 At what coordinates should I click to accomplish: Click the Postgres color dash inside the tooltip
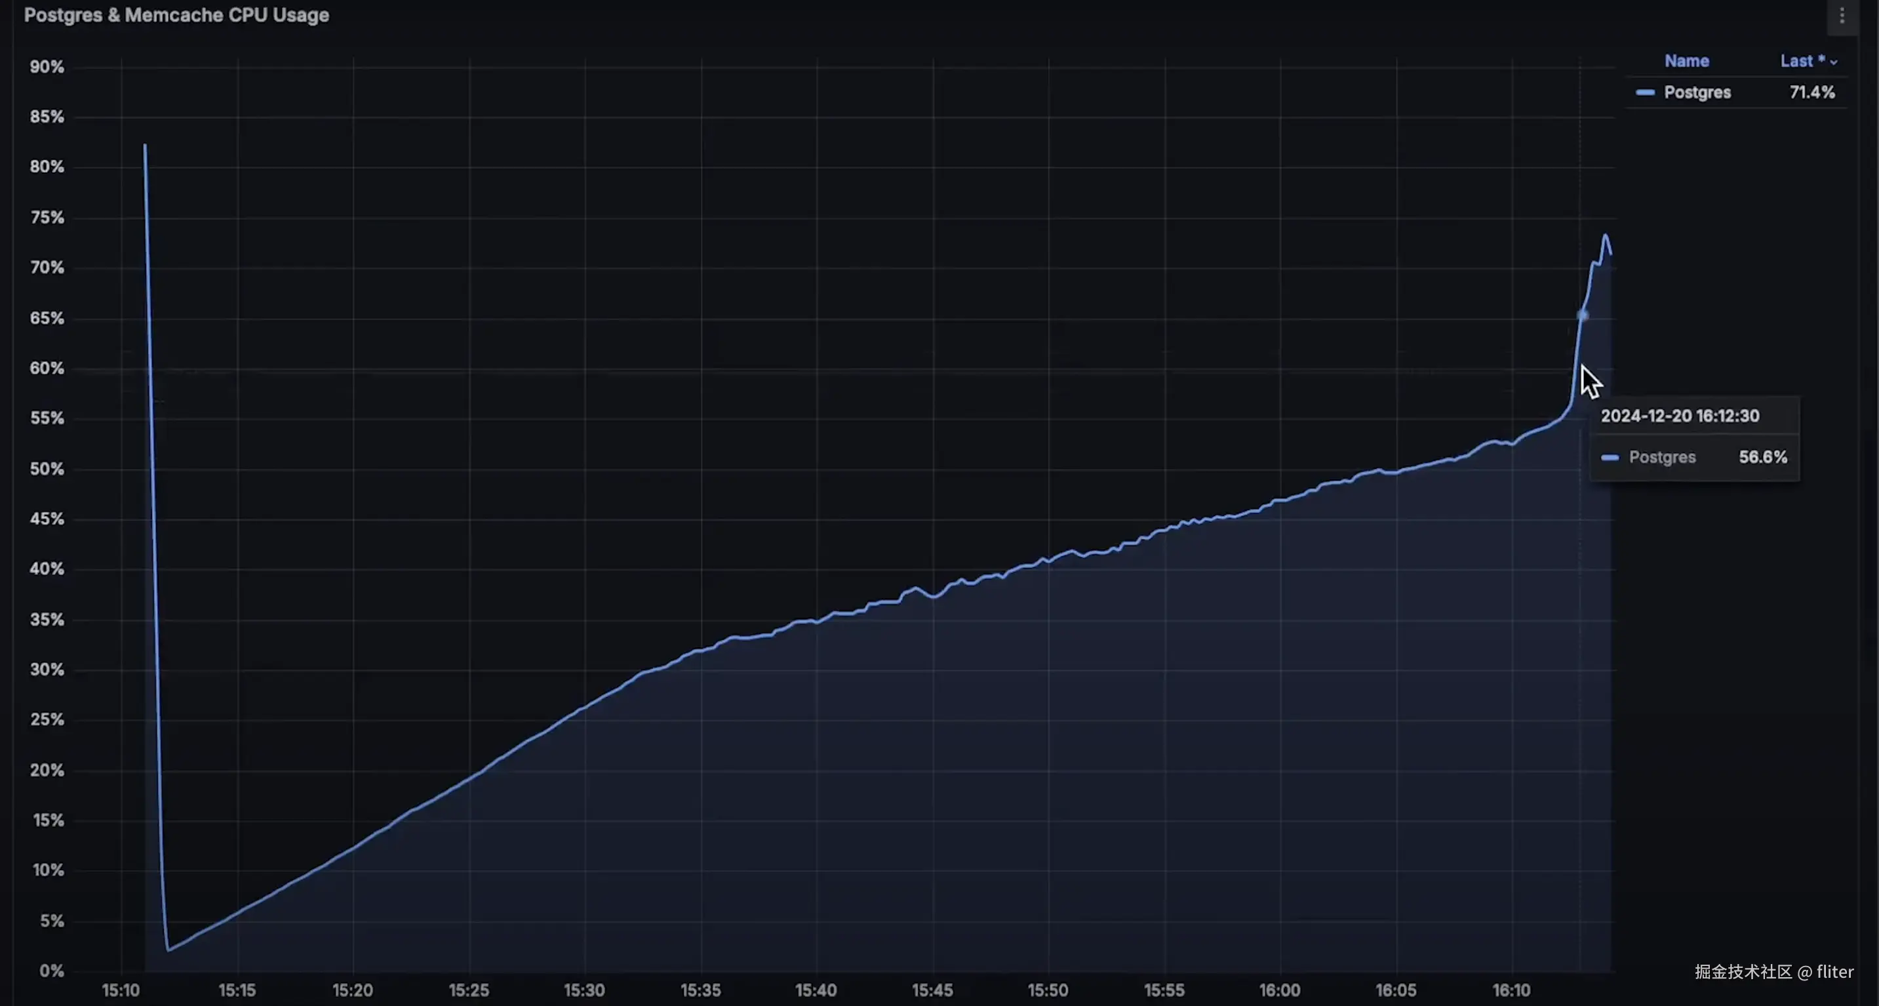1610,458
